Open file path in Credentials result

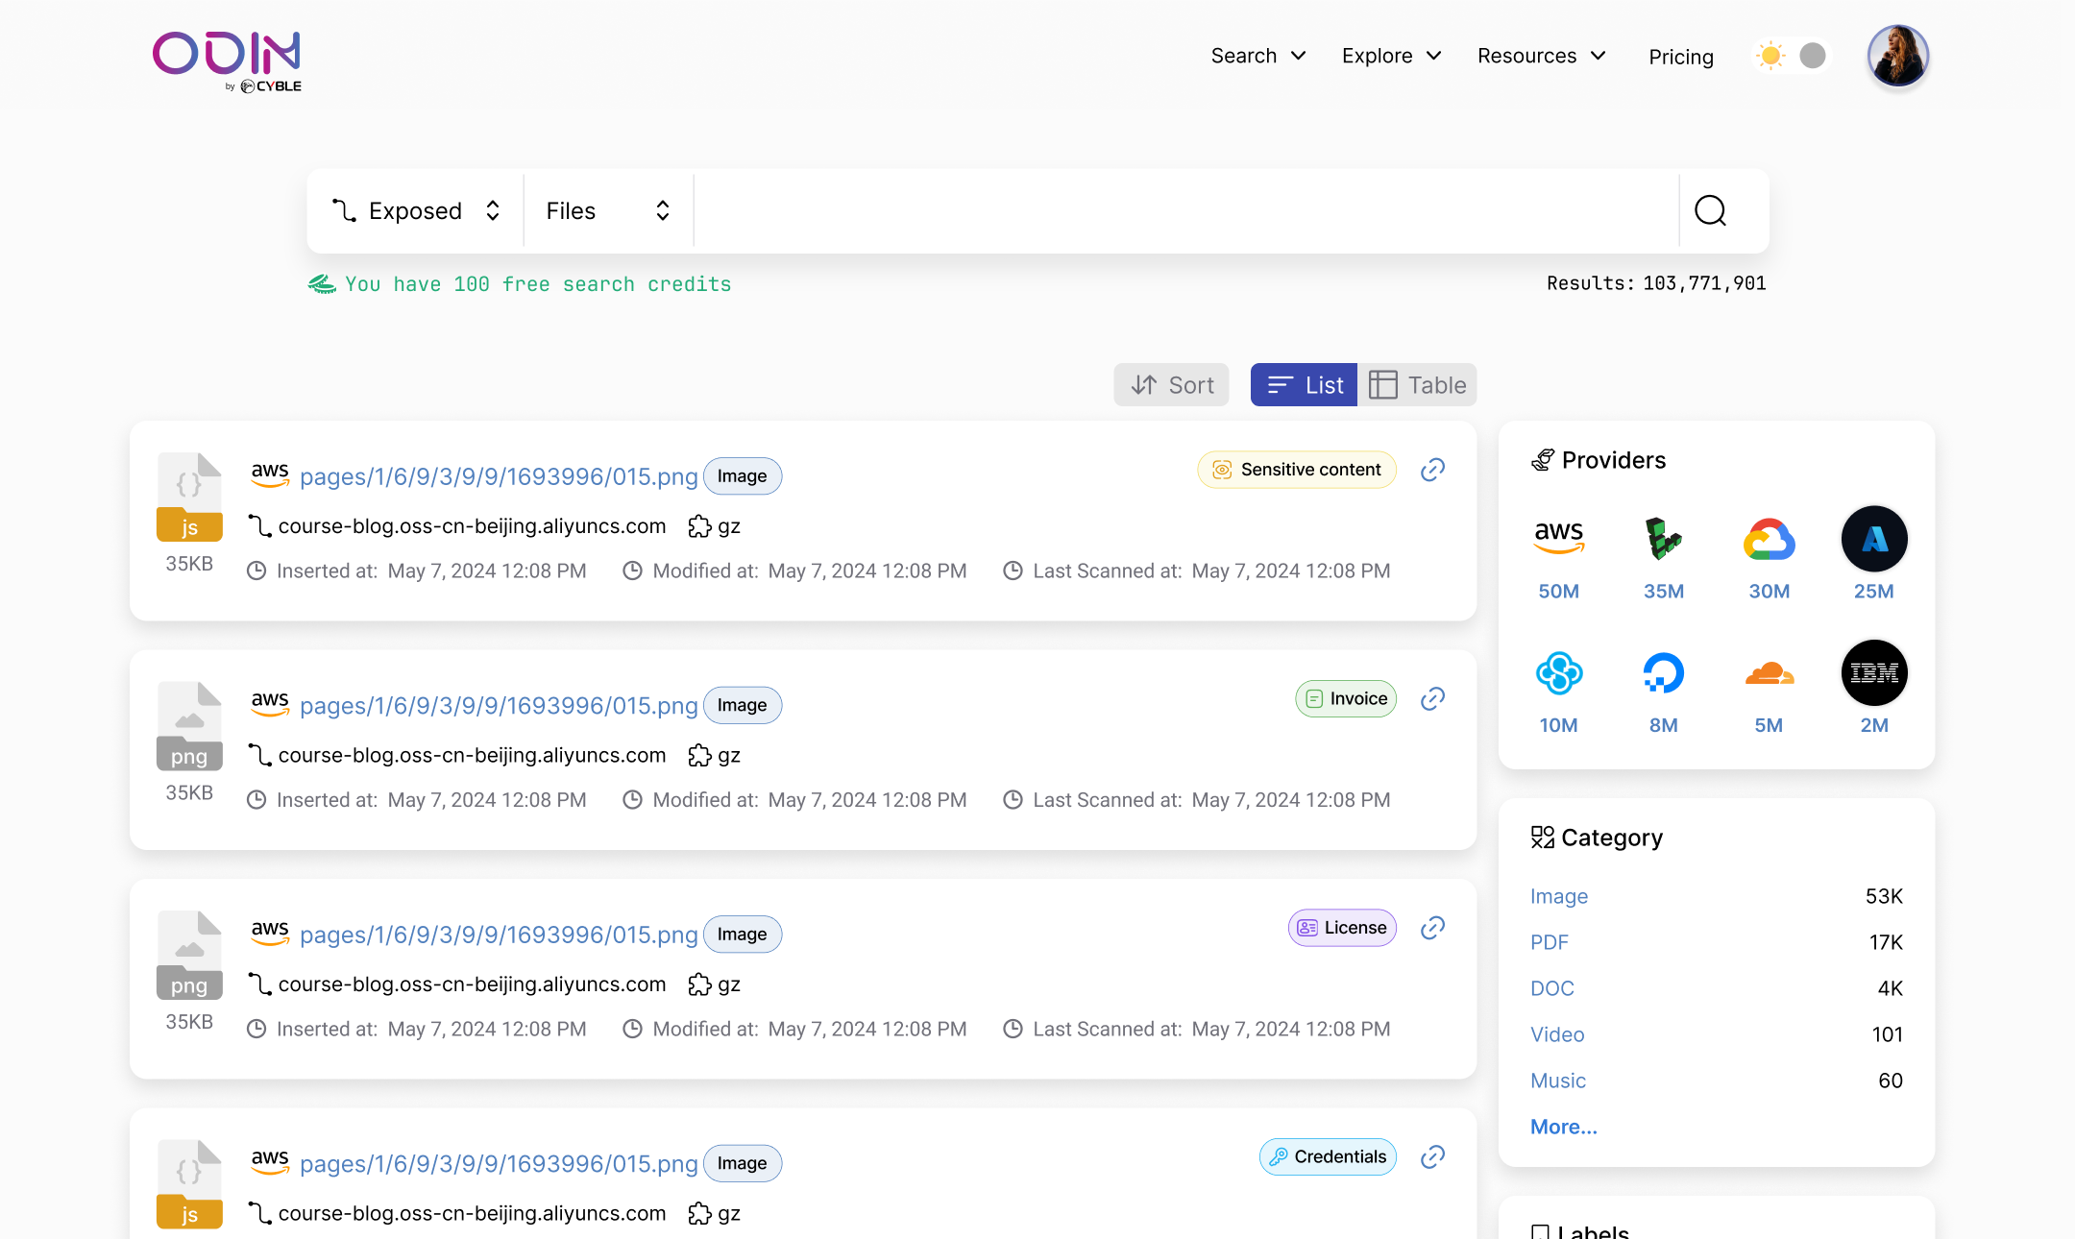tap(499, 1163)
